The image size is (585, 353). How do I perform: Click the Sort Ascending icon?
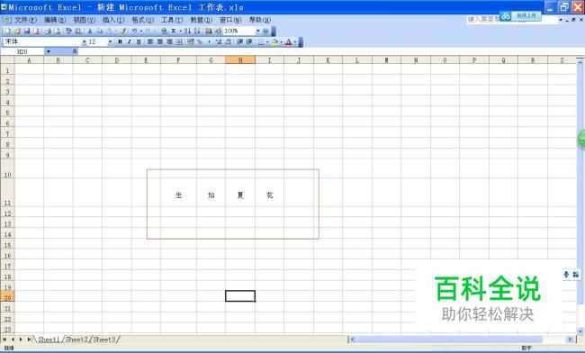[x=188, y=31]
